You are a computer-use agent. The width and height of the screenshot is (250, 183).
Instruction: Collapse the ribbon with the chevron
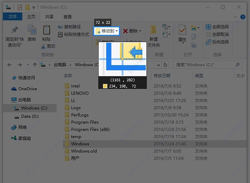tap(235, 17)
